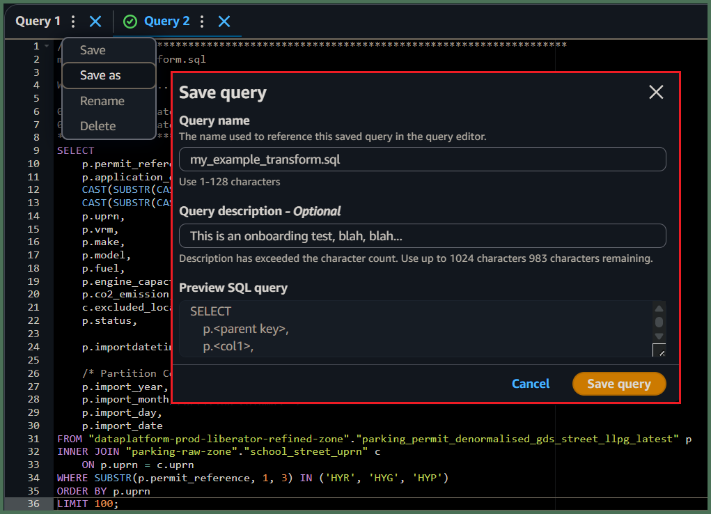Image resolution: width=711 pixels, height=514 pixels.
Task: Click Cancel in the Save query dialog
Action: tap(531, 384)
